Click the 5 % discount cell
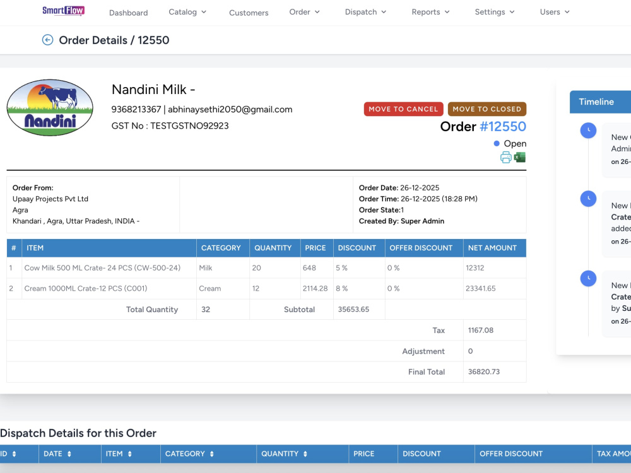Screen dimensions: 631x473 359,268
